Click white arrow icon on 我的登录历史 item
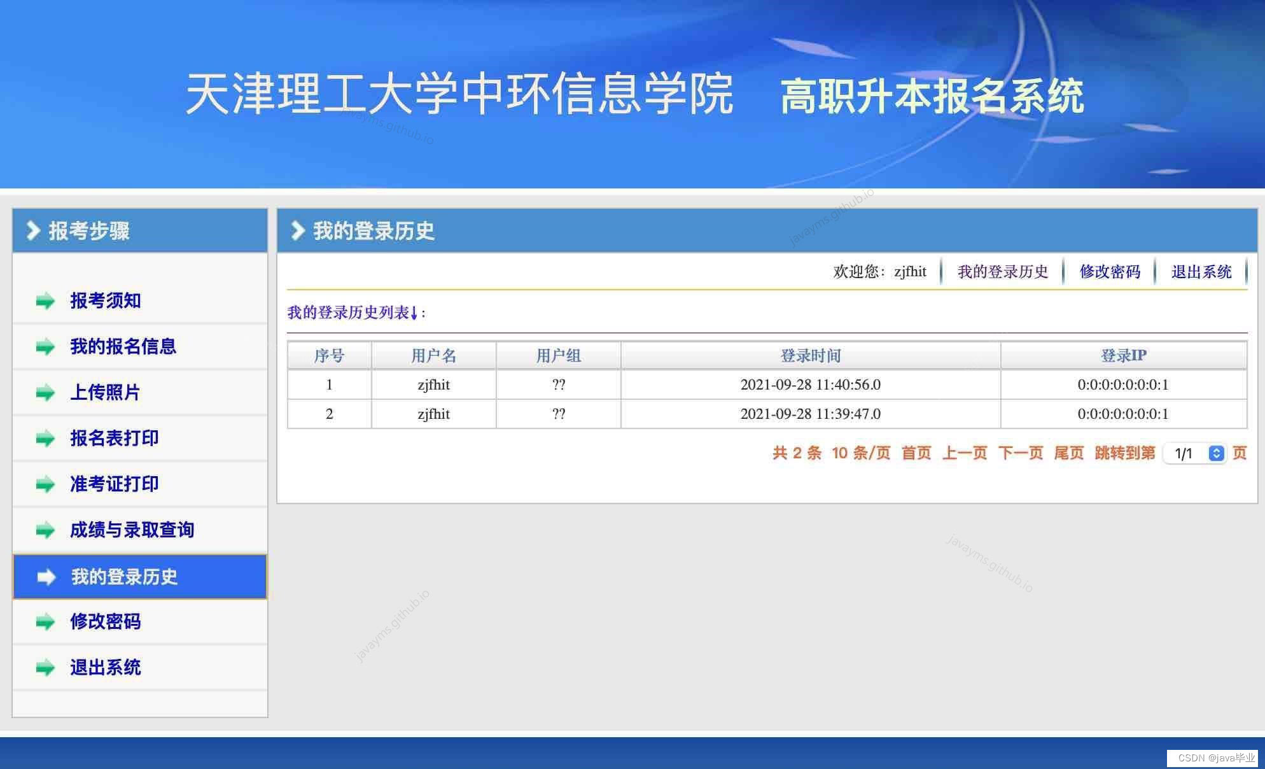Viewport: 1265px width, 769px height. 46,577
